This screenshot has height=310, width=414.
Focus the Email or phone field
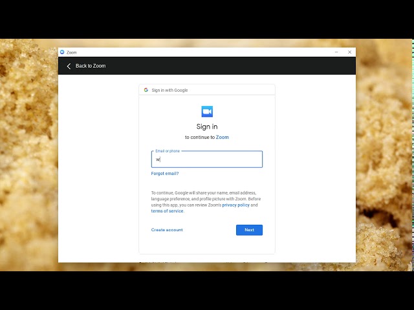[207, 160]
